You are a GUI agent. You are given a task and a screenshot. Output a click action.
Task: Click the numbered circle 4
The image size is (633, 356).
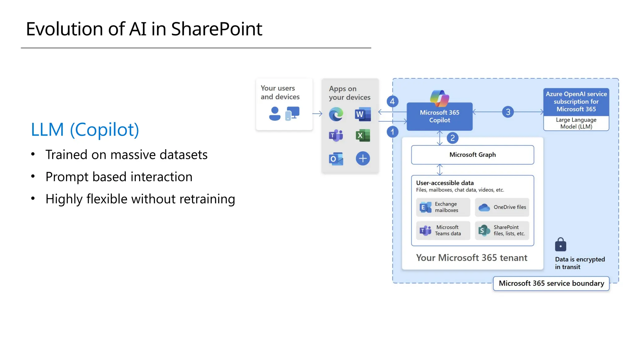click(392, 101)
